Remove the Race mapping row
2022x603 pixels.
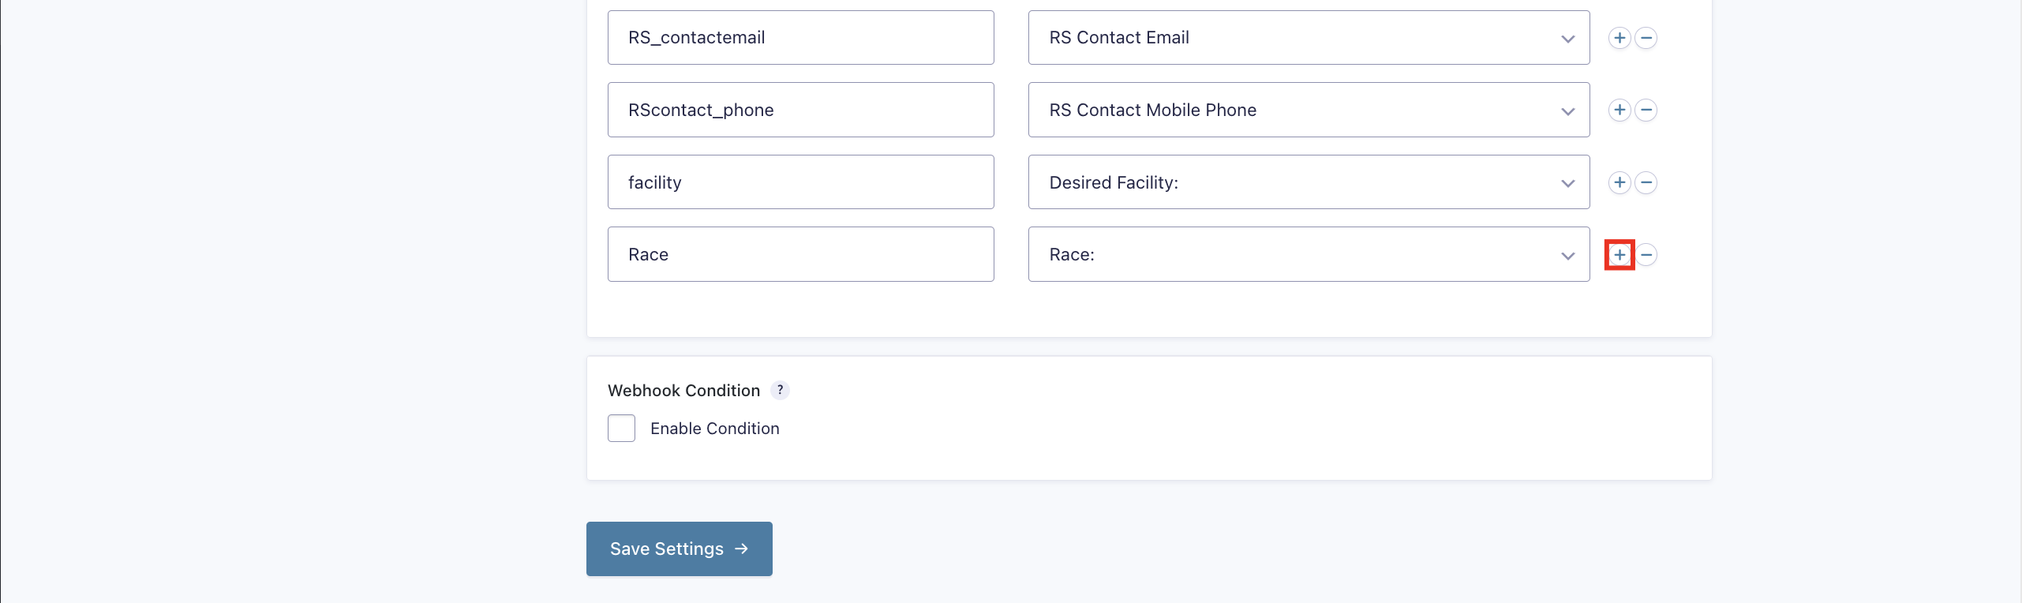point(1646,255)
